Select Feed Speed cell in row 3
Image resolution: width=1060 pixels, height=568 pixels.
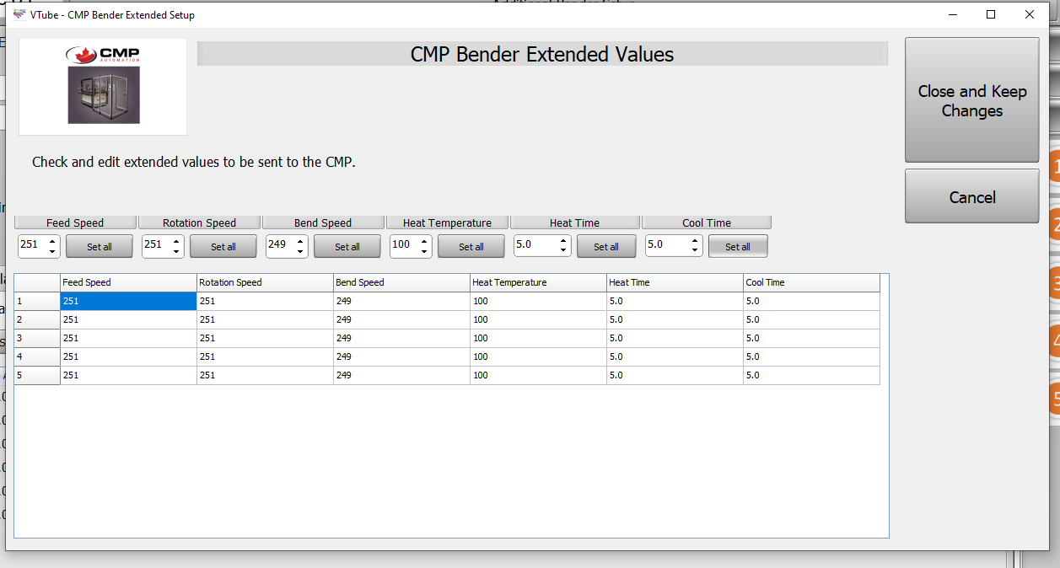[x=128, y=338]
